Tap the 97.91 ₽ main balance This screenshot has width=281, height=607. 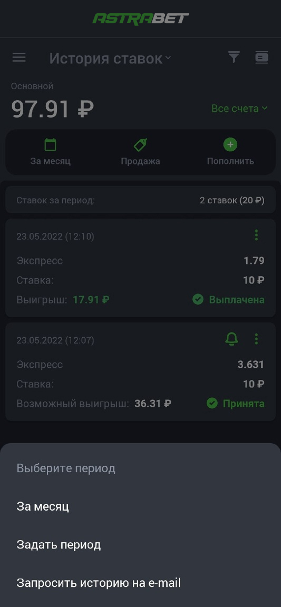[52, 109]
